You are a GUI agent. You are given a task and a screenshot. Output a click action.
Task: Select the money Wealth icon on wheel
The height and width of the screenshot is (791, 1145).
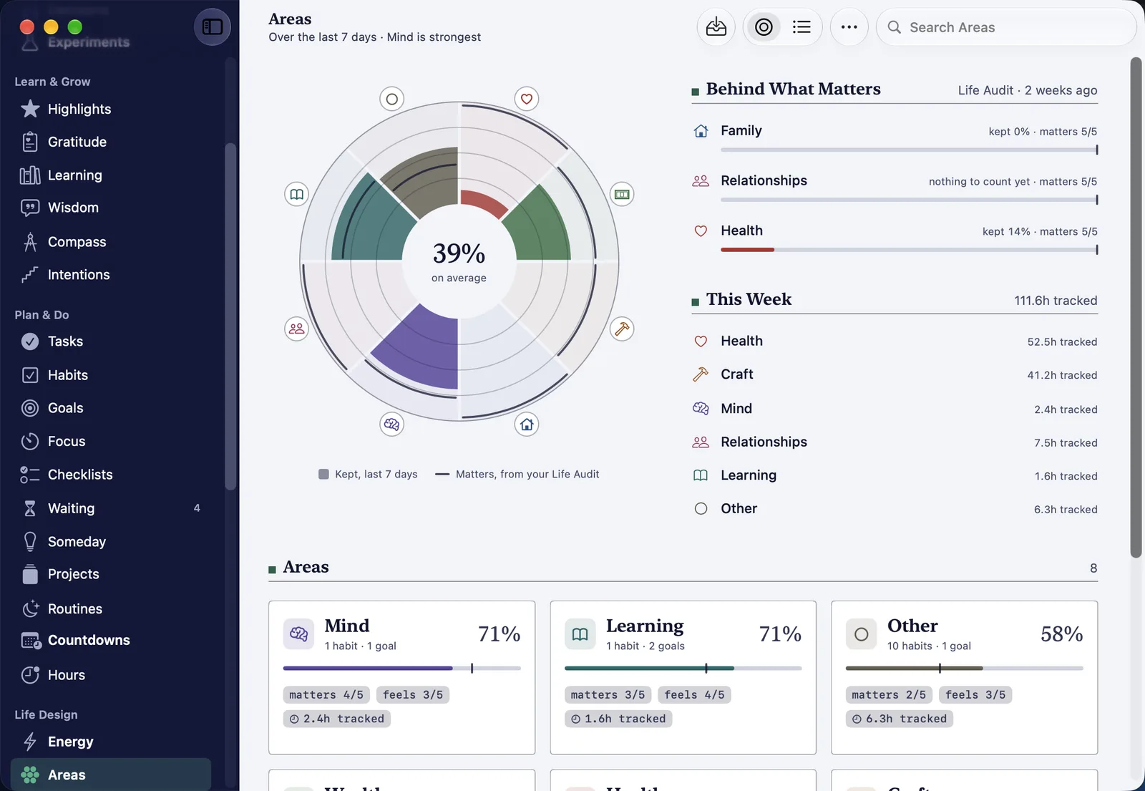pyautogui.click(x=622, y=194)
